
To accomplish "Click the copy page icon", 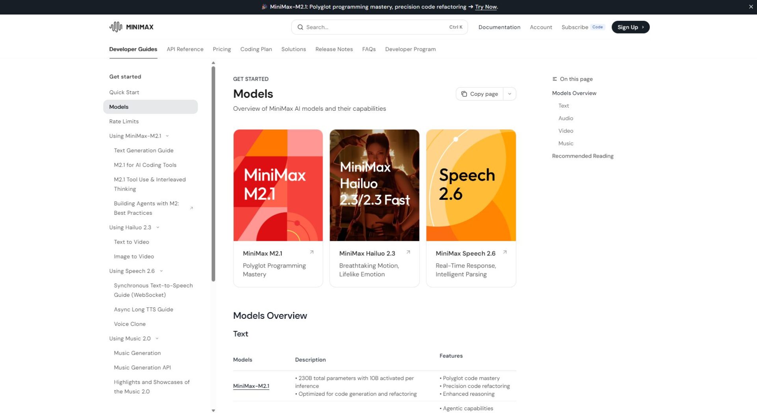I will pos(464,94).
